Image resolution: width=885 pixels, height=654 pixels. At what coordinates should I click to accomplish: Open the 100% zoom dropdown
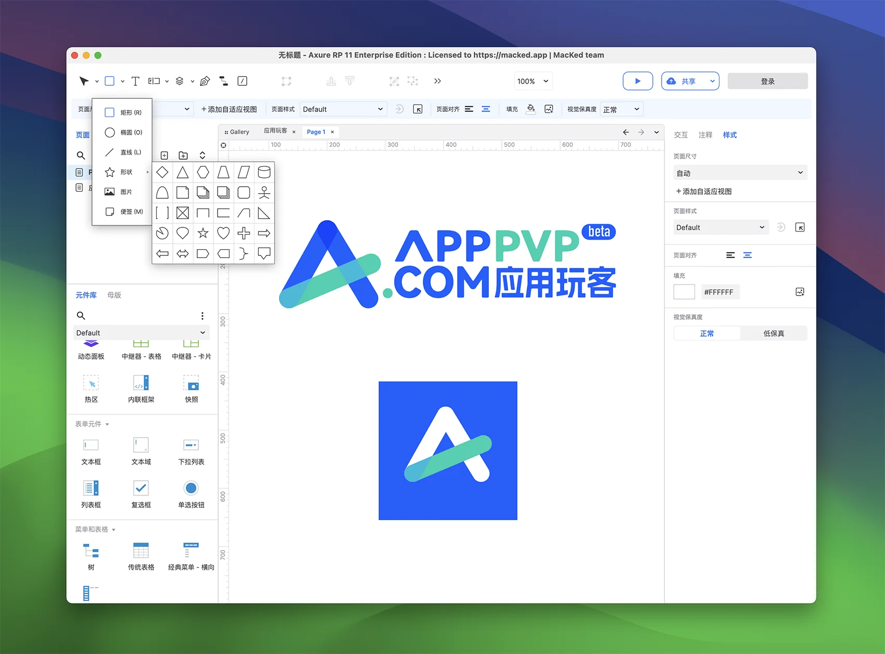[533, 81]
